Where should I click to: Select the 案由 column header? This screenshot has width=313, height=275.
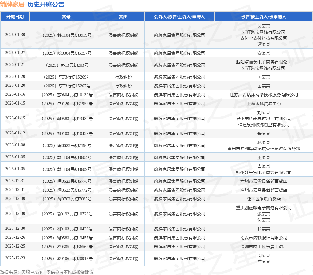point(123,17)
